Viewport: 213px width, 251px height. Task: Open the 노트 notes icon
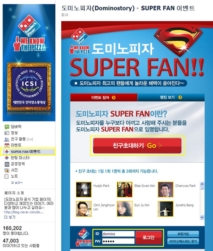[x=6, y=176]
